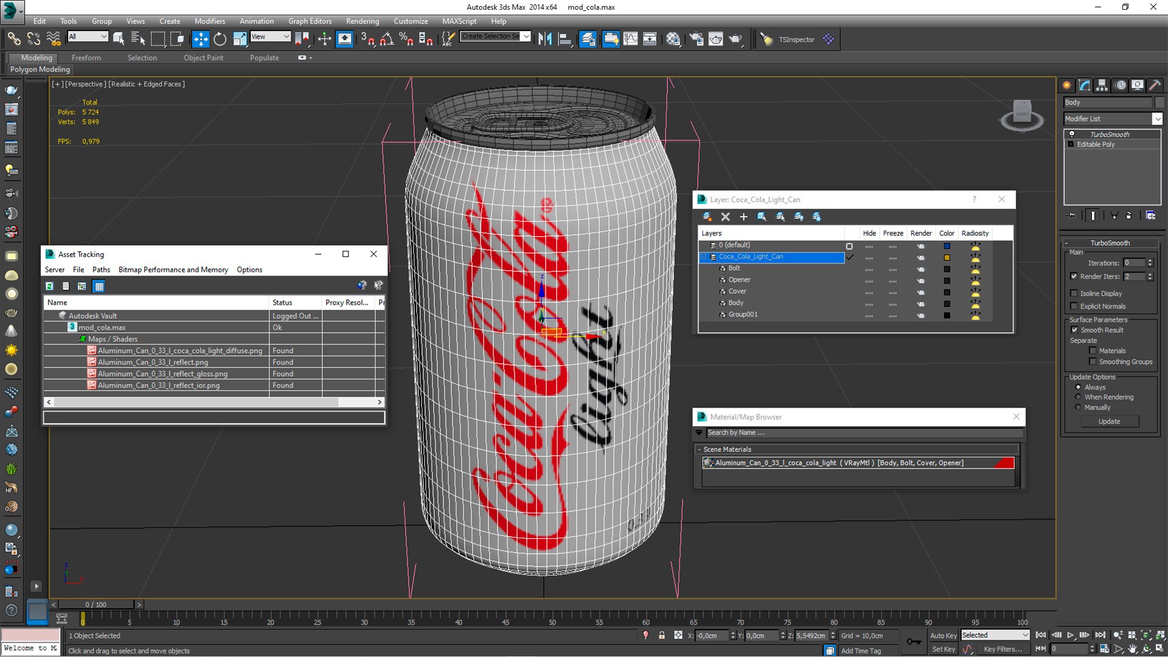This screenshot has width=1168, height=657.
Task: Click the Set Key button
Action: pyautogui.click(x=943, y=649)
